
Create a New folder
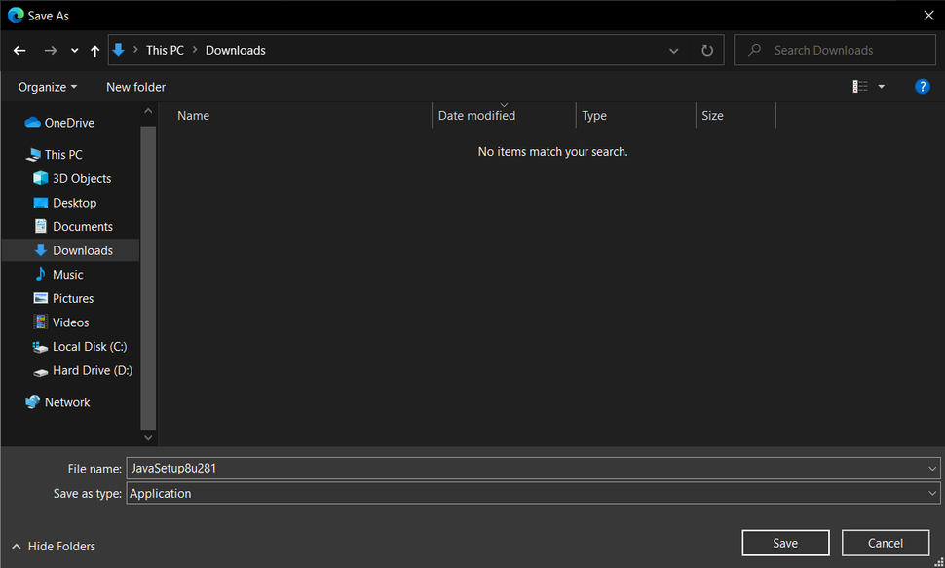(135, 87)
